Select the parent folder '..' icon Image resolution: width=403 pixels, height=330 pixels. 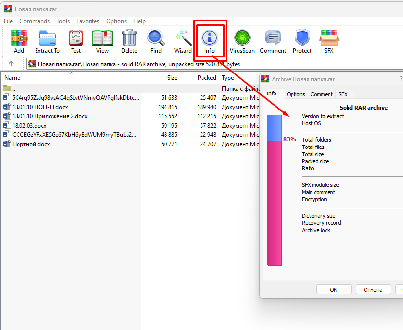click(7, 88)
